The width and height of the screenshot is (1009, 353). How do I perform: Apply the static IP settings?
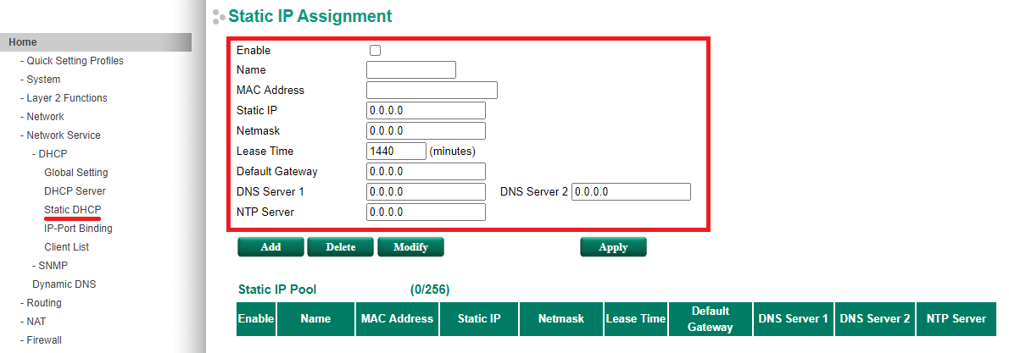613,247
